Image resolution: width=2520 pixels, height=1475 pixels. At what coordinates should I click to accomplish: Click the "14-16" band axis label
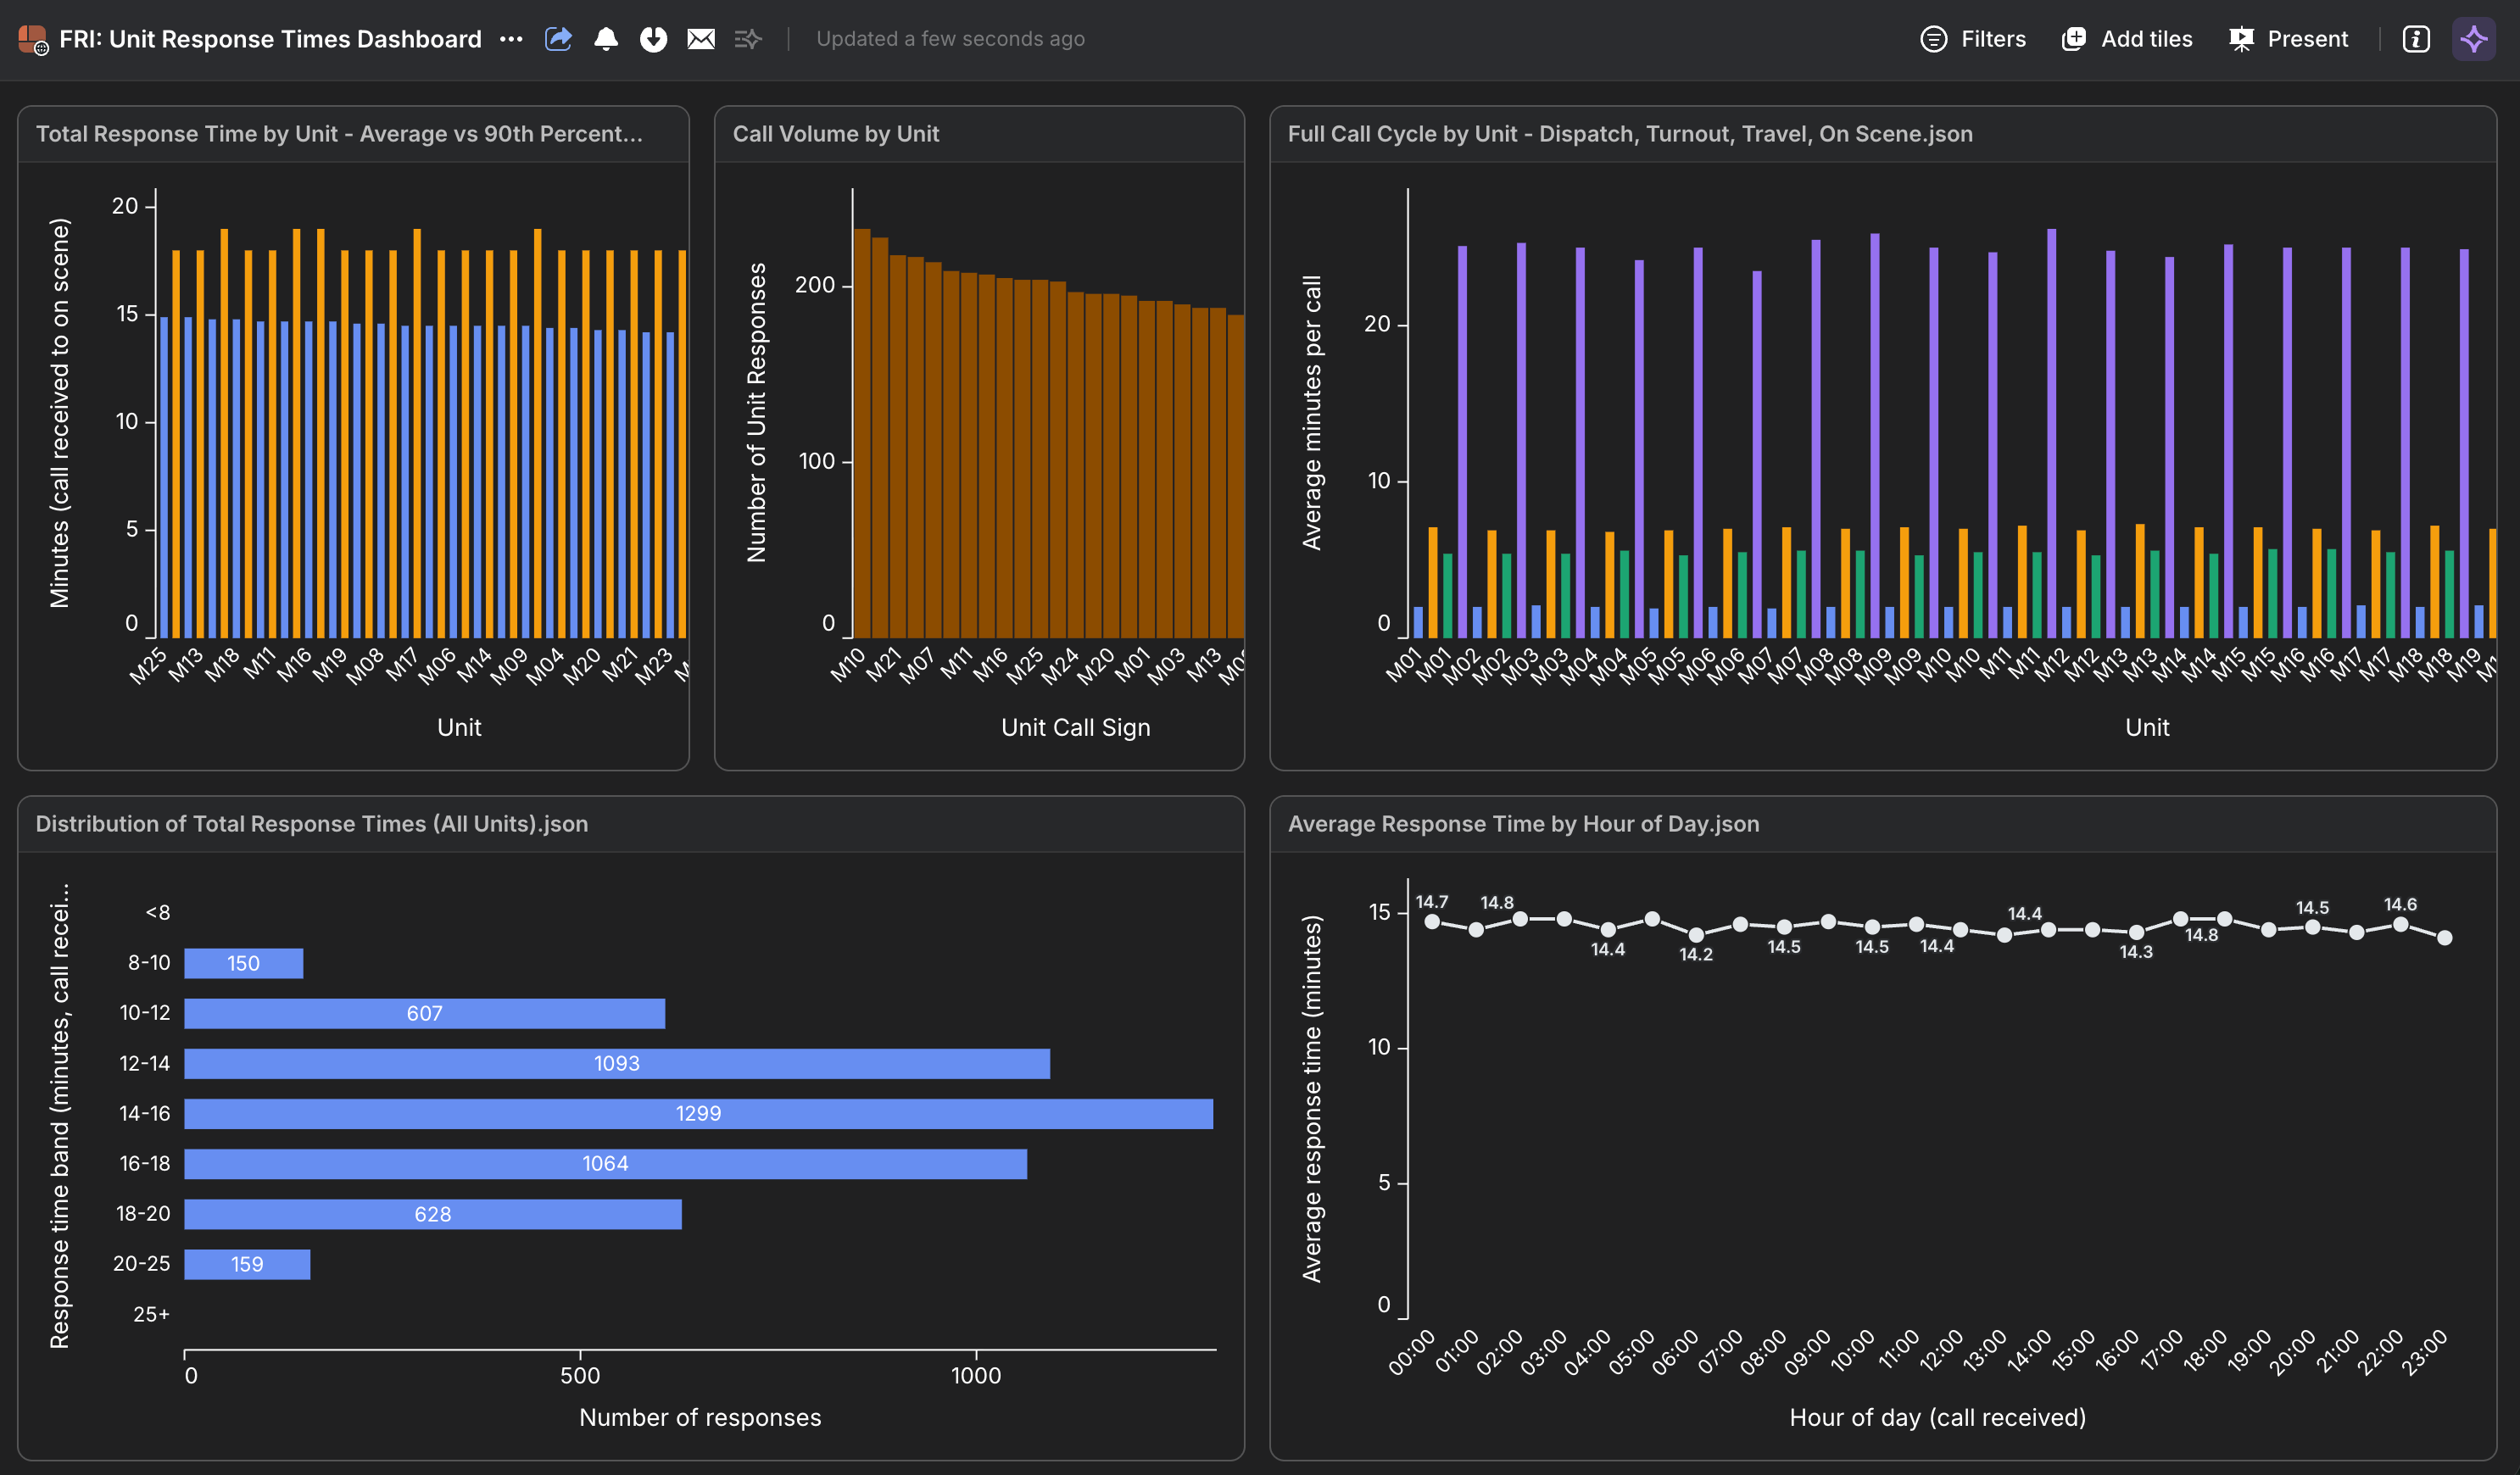tap(145, 1113)
